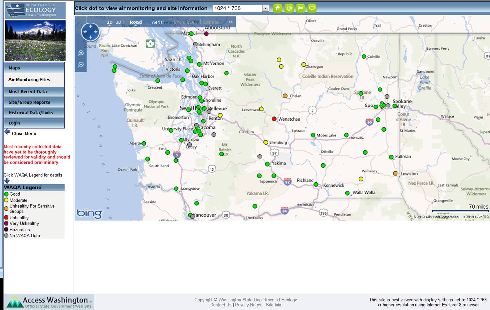Image resolution: width=490 pixels, height=310 pixels.
Task: Select the green dot at Walla Walla
Action: [347, 193]
